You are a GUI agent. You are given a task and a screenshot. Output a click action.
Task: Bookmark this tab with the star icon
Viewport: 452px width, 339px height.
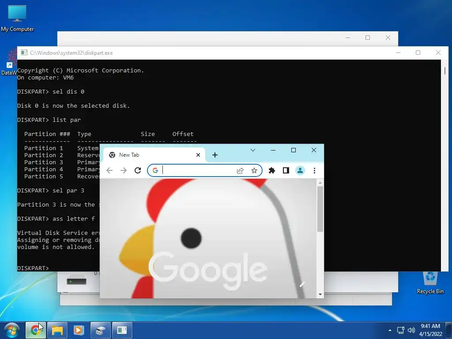point(254,170)
